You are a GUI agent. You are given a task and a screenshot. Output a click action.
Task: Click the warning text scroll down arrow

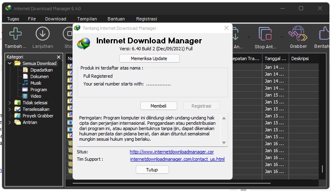[224, 143]
